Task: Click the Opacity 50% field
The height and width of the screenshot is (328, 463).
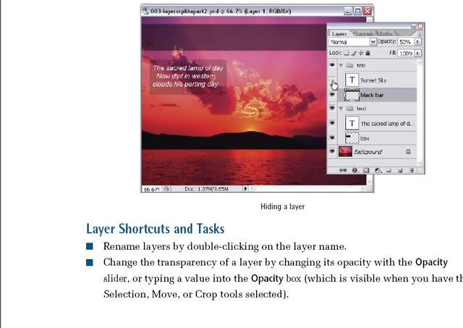Action: point(405,42)
